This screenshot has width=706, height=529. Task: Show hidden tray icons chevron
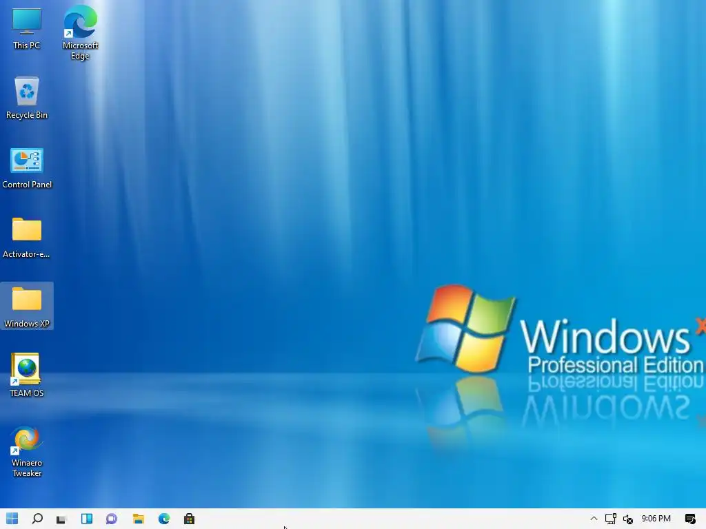[594, 519]
